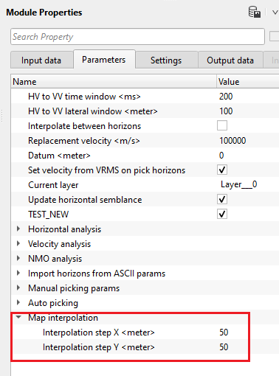This screenshot has width=279, height=376.
Task: Uncheck the TEST_NEW checkbox
Action: [x=222, y=214]
